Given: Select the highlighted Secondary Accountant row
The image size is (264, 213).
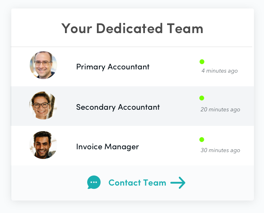Looking at the screenshot, I should coord(132,106).
